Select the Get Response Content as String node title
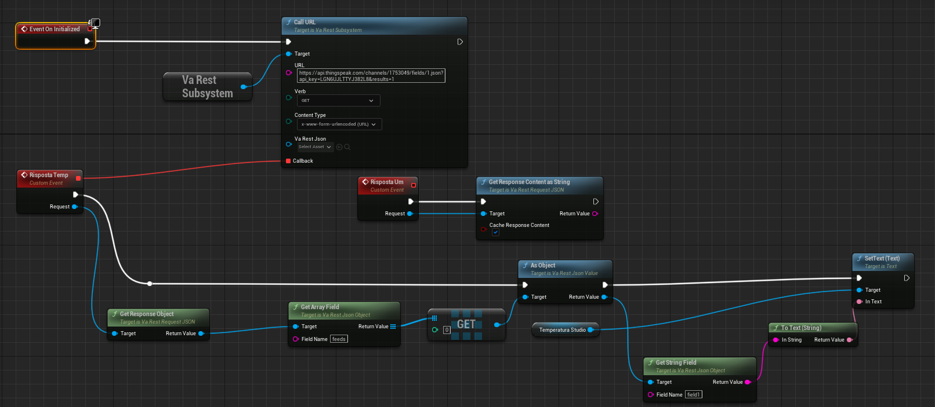The height and width of the screenshot is (407, 935). click(529, 182)
